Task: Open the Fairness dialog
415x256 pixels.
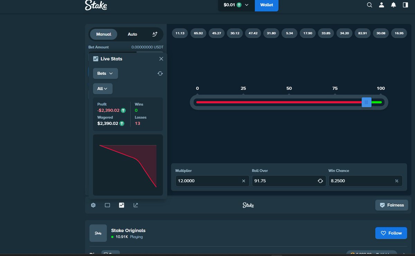Action: tap(391, 205)
